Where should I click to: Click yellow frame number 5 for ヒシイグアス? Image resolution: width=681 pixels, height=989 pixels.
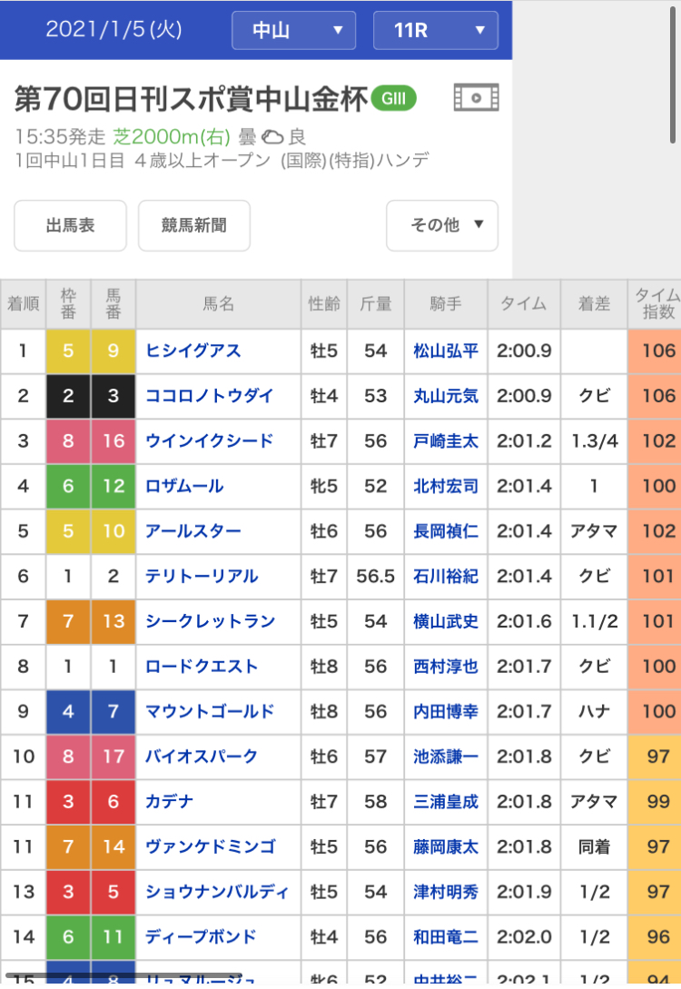point(68,351)
